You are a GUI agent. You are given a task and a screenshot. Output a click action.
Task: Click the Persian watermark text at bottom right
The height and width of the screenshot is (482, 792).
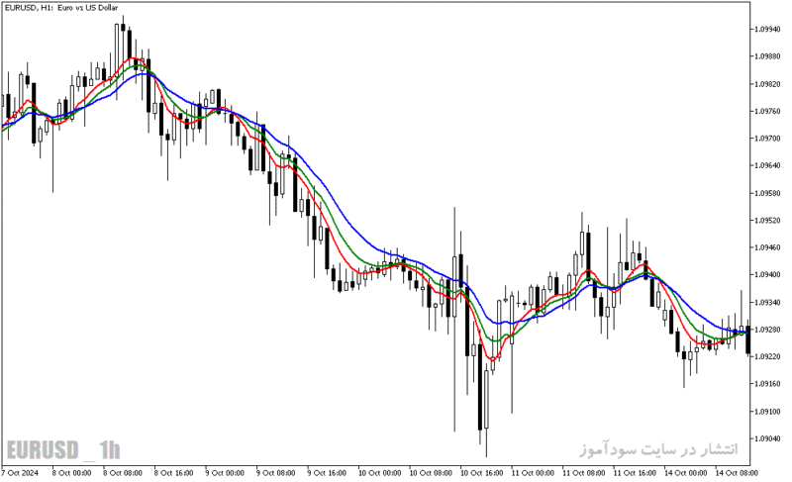tap(658, 448)
